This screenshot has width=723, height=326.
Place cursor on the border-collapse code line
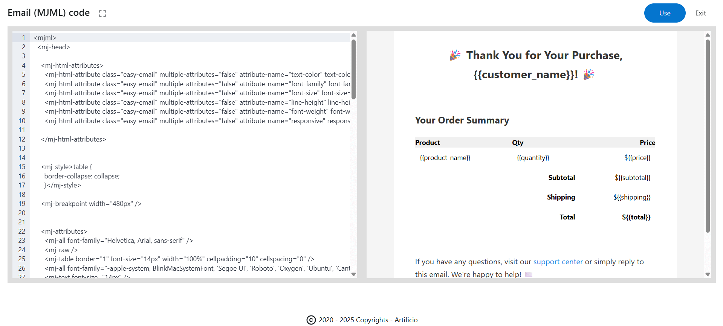[82, 176]
